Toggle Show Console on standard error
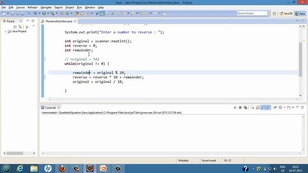 coord(268,108)
